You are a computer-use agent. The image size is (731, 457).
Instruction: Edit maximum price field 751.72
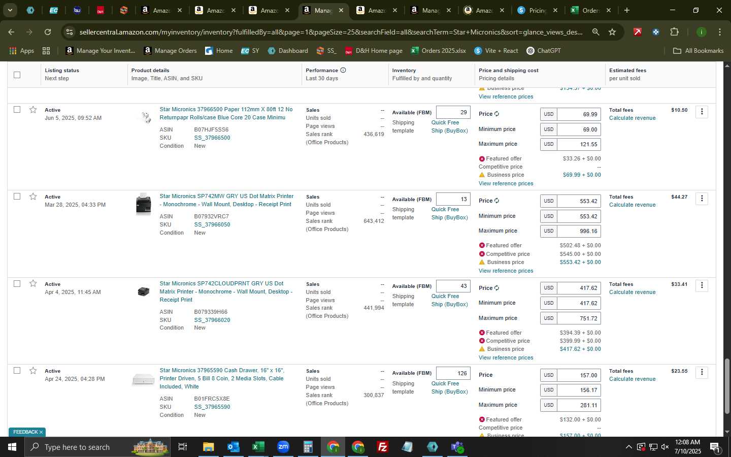[579, 318]
